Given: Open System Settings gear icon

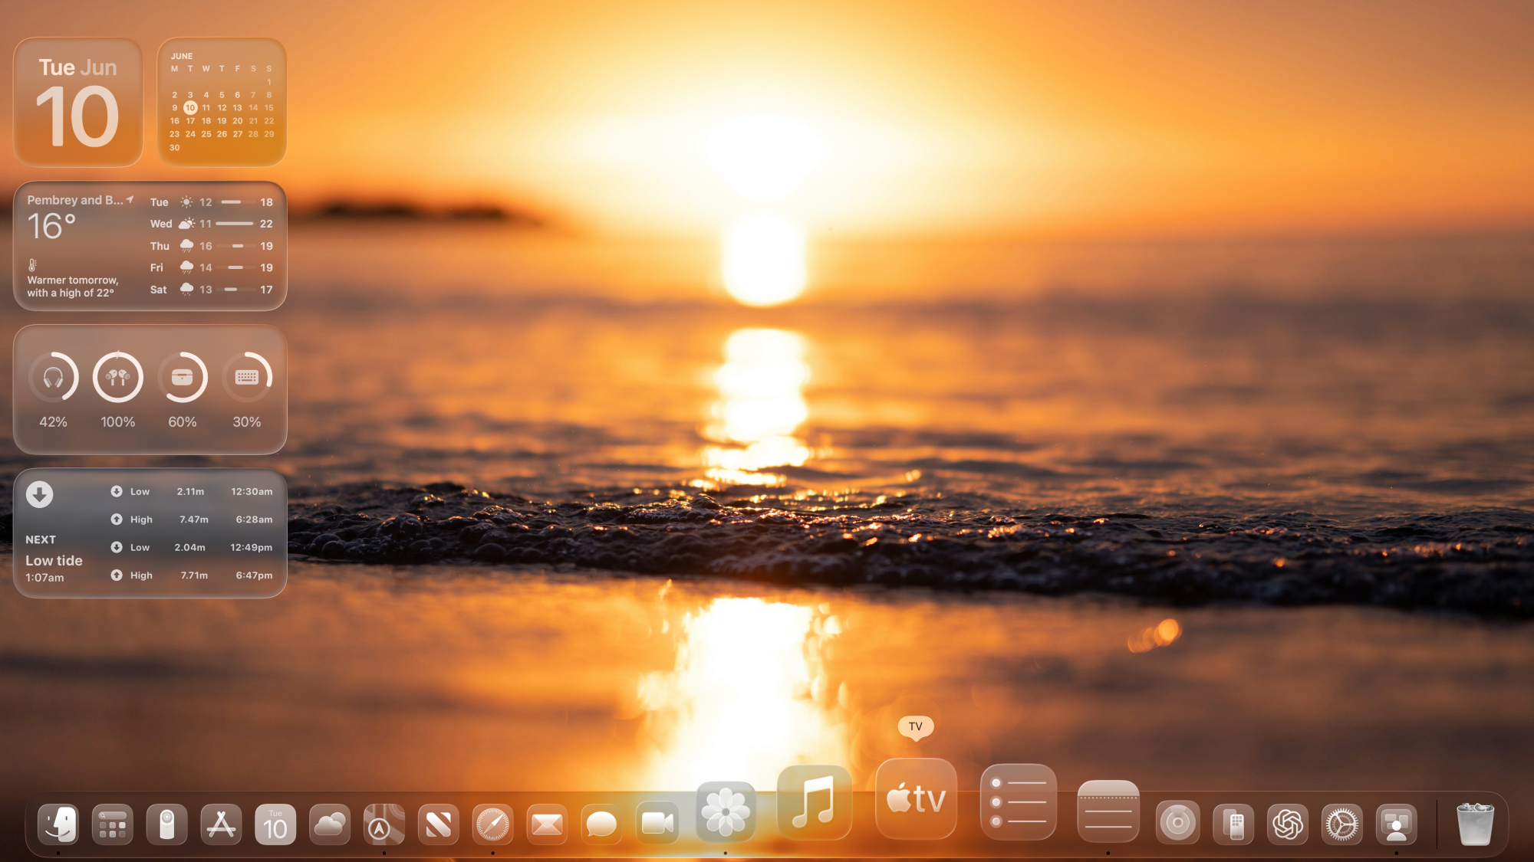Looking at the screenshot, I should pyautogui.click(x=1341, y=824).
